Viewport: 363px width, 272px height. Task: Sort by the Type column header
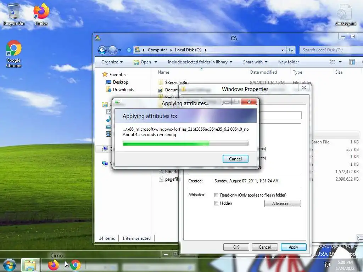[297, 72]
